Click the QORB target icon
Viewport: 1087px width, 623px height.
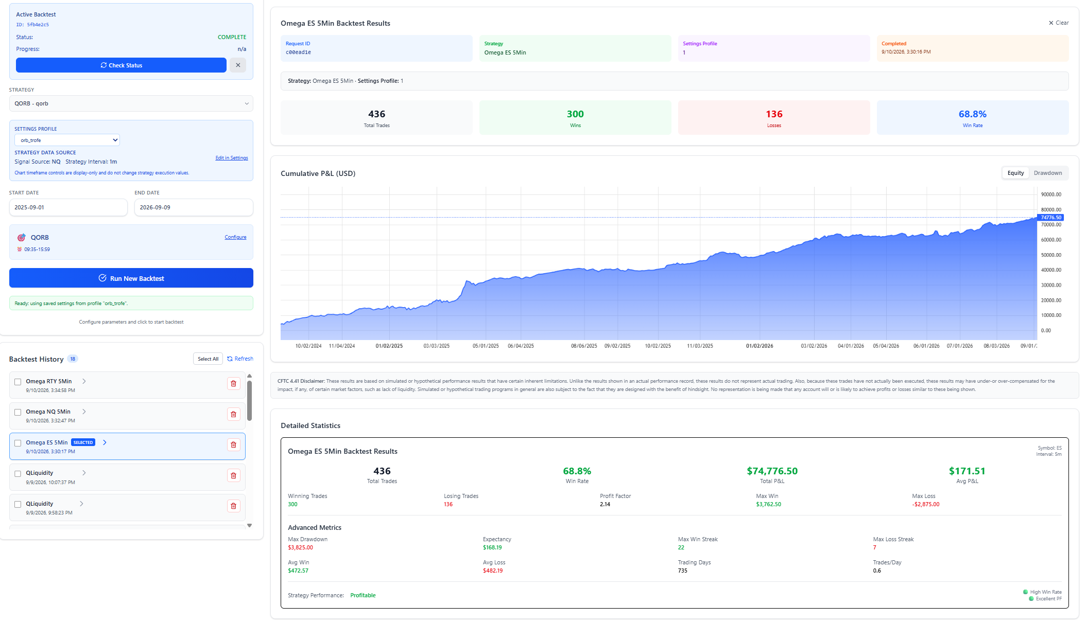tap(21, 237)
